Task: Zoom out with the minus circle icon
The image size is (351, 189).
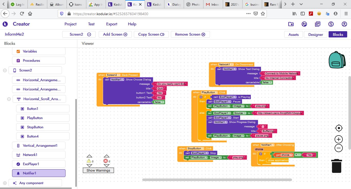Action: pos(339,148)
